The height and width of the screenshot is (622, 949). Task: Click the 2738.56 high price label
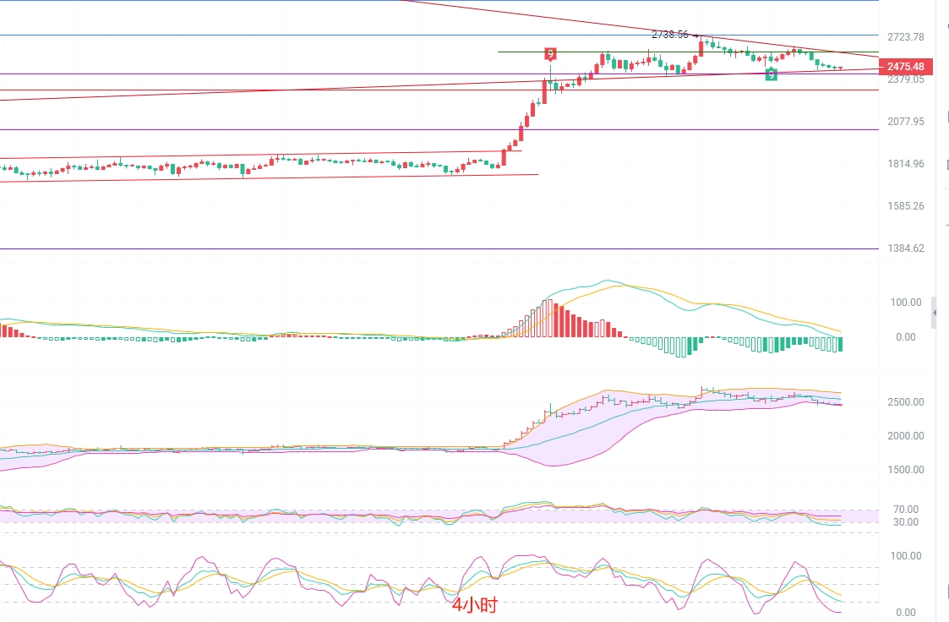click(670, 35)
